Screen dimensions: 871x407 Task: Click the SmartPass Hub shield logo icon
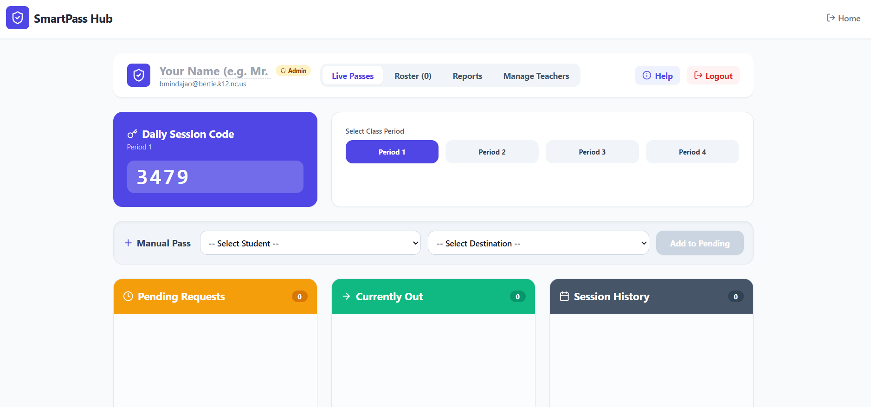[18, 18]
